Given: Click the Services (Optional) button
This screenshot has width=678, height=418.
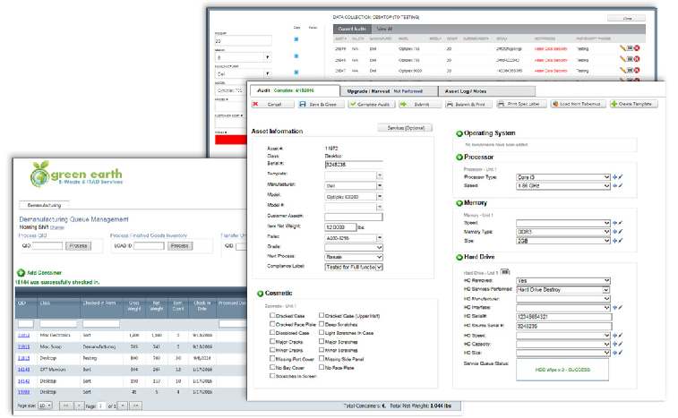Looking at the screenshot, I should tap(405, 128).
